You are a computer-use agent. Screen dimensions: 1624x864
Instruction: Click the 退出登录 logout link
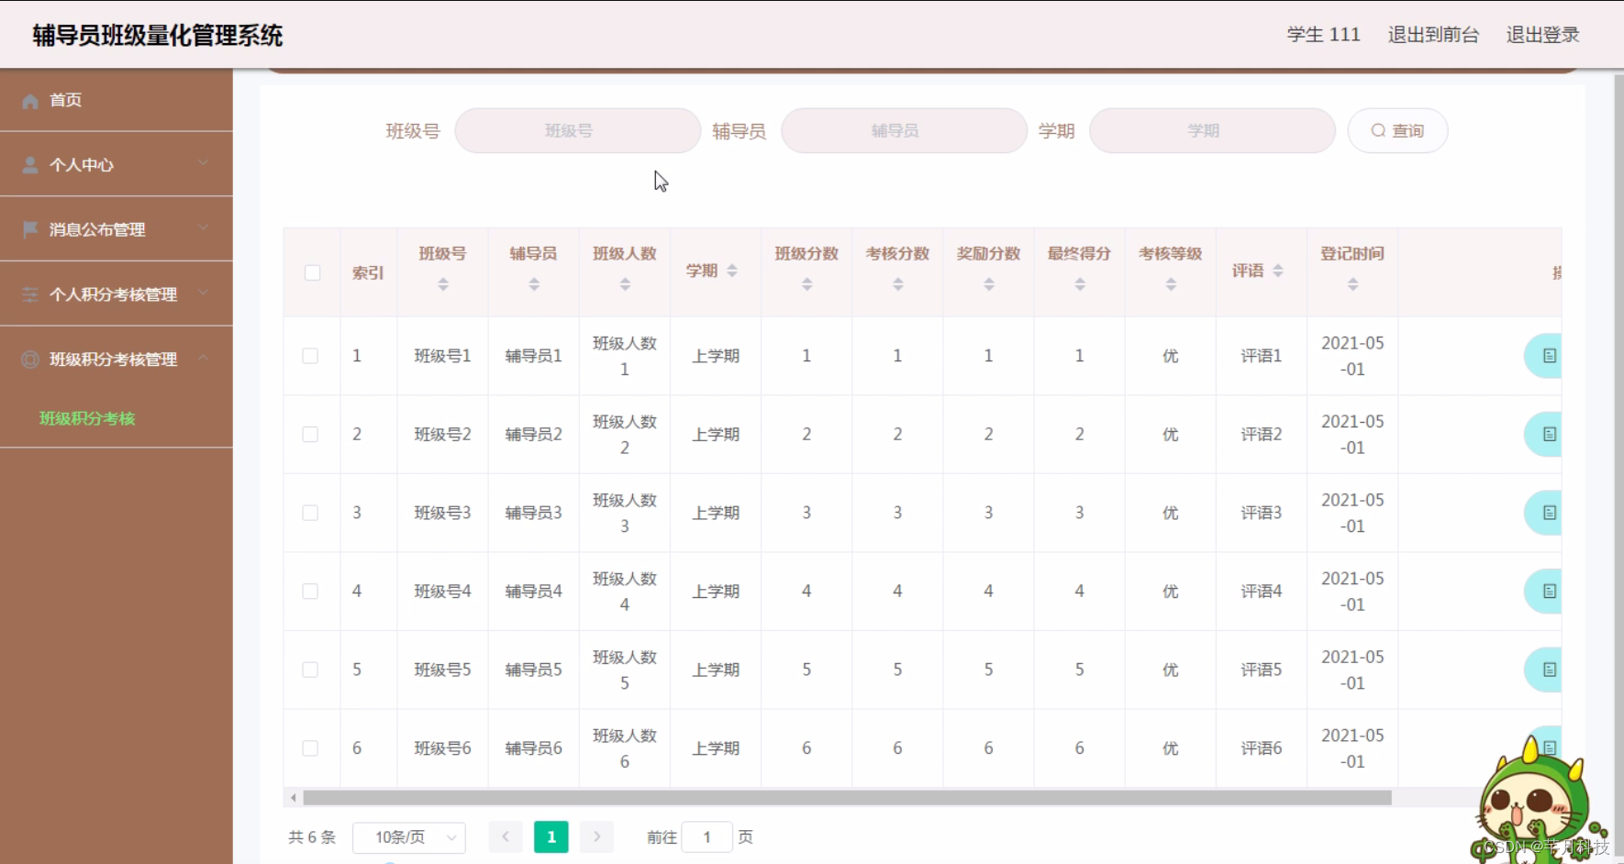(x=1542, y=35)
